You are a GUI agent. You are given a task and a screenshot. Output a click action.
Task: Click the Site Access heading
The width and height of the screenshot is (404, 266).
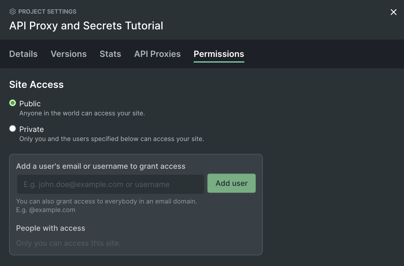point(36,85)
